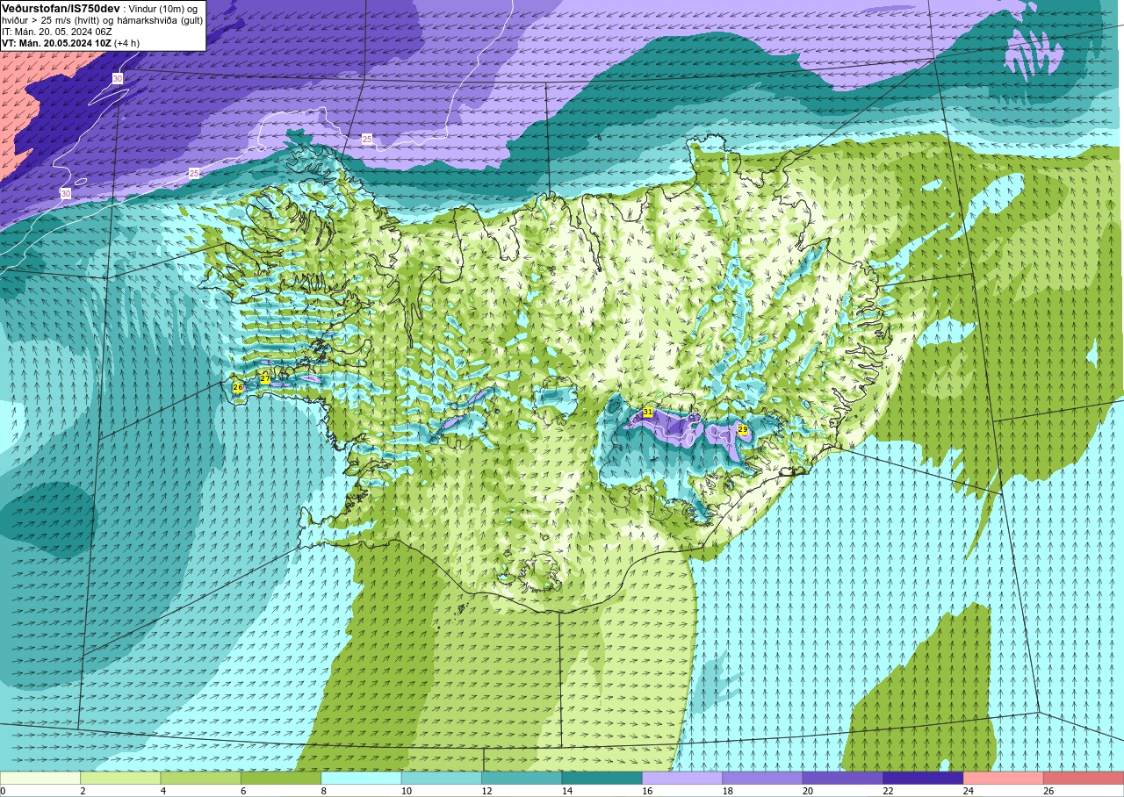1124x797 pixels.
Task: Select the "20" tick label on the scale
Action: (808, 791)
